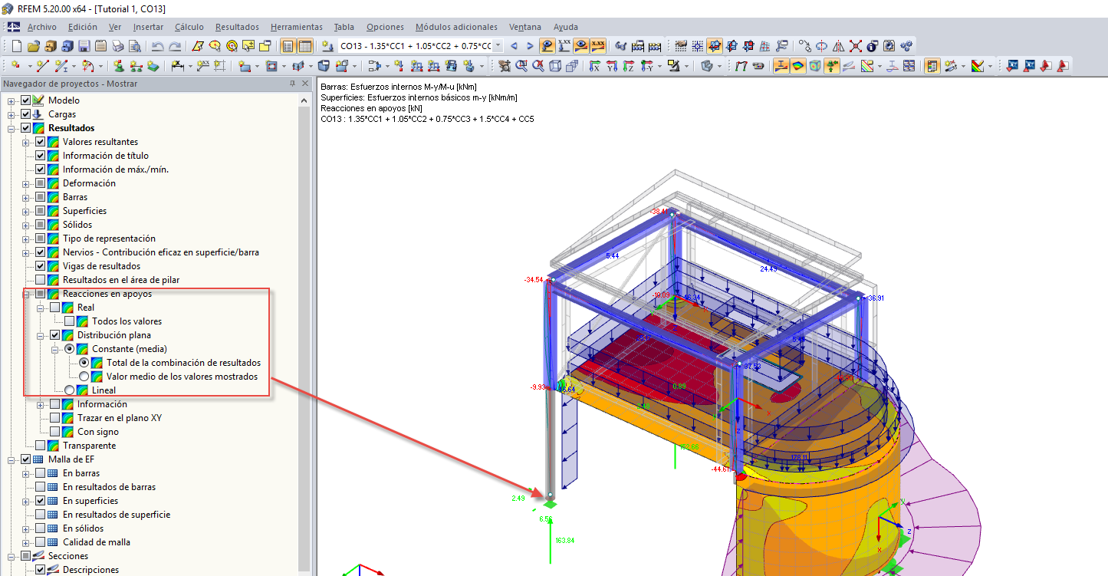The image size is (1108, 576).
Task: Click the colored solid cube results icon
Action: [x=815, y=66]
